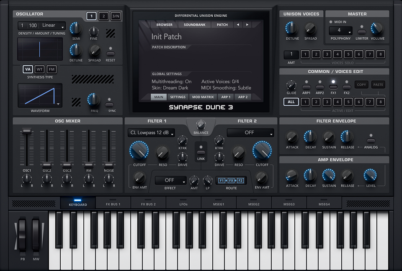Click the GLIDE knob
Screen dimensions: 402x271
click(291, 85)
